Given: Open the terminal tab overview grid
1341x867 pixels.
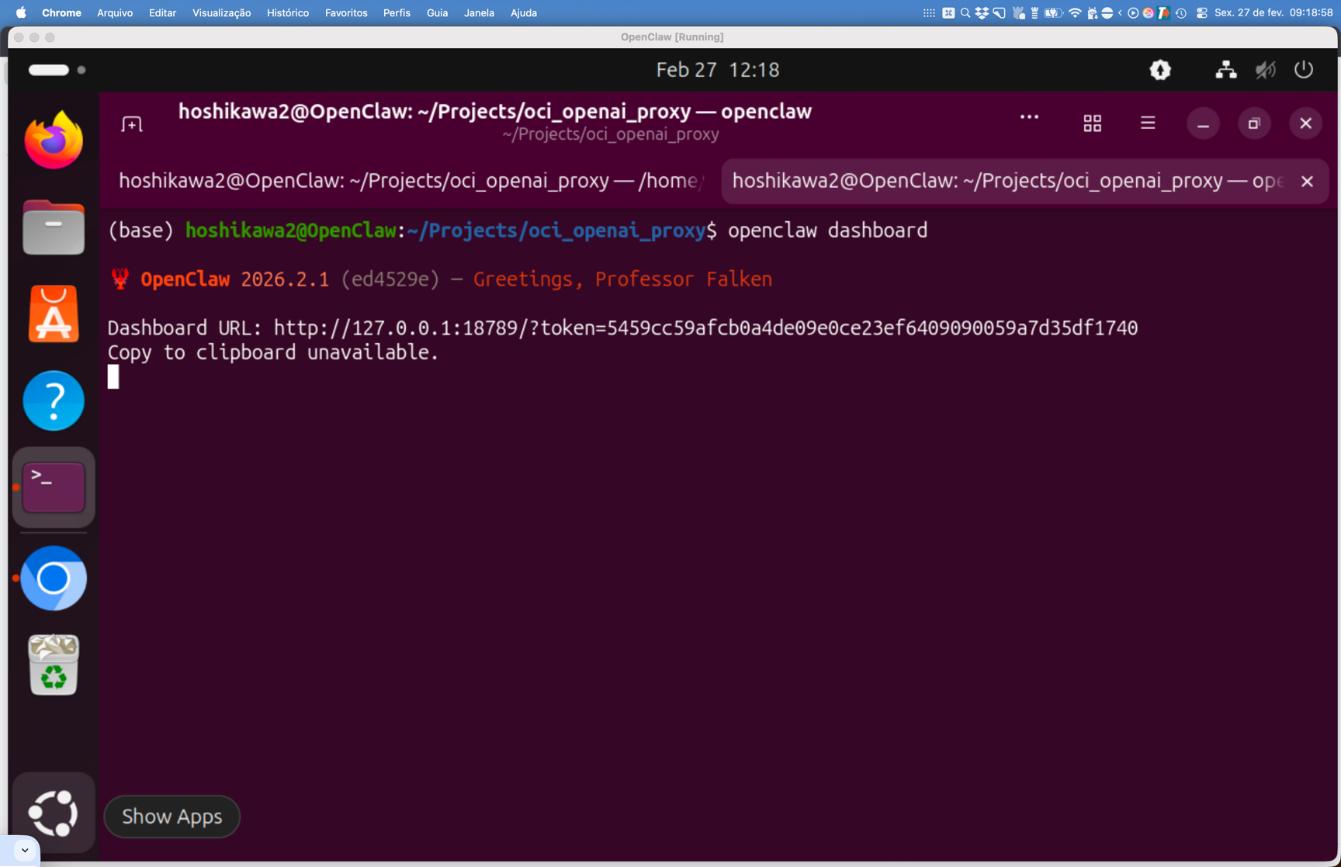Looking at the screenshot, I should [x=1092, y=123].
